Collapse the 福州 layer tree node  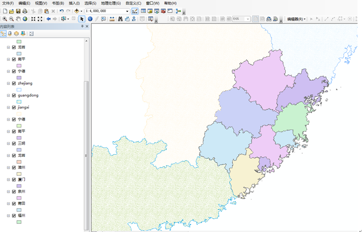(x=8, y=216)
